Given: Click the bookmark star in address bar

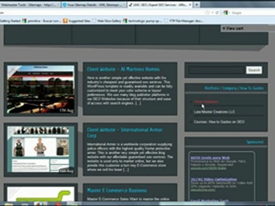Looking at the screenshot, I should point(207,13).
